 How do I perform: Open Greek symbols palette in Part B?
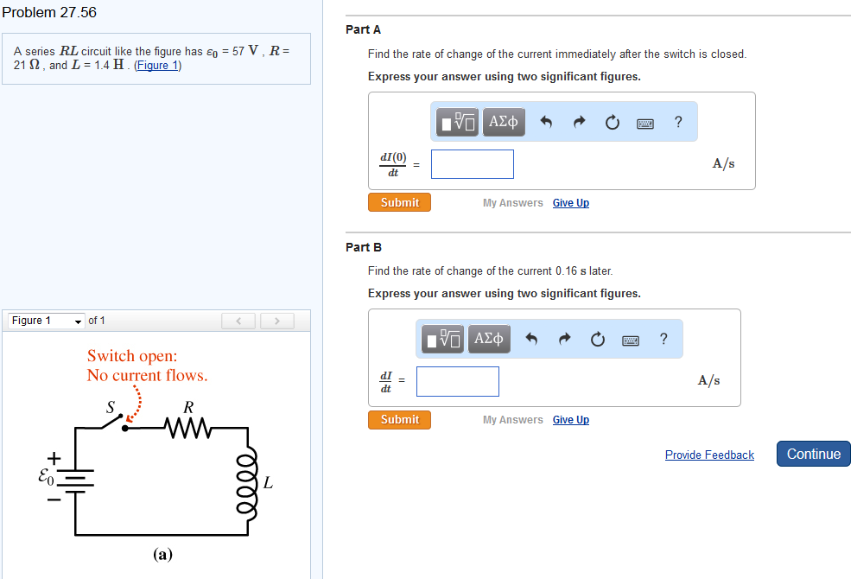coord(489,339)
